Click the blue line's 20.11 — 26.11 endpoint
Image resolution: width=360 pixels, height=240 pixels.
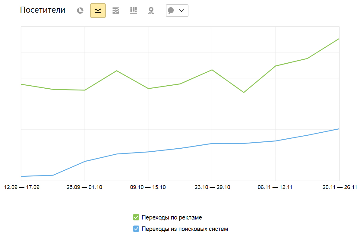[339, 129]
